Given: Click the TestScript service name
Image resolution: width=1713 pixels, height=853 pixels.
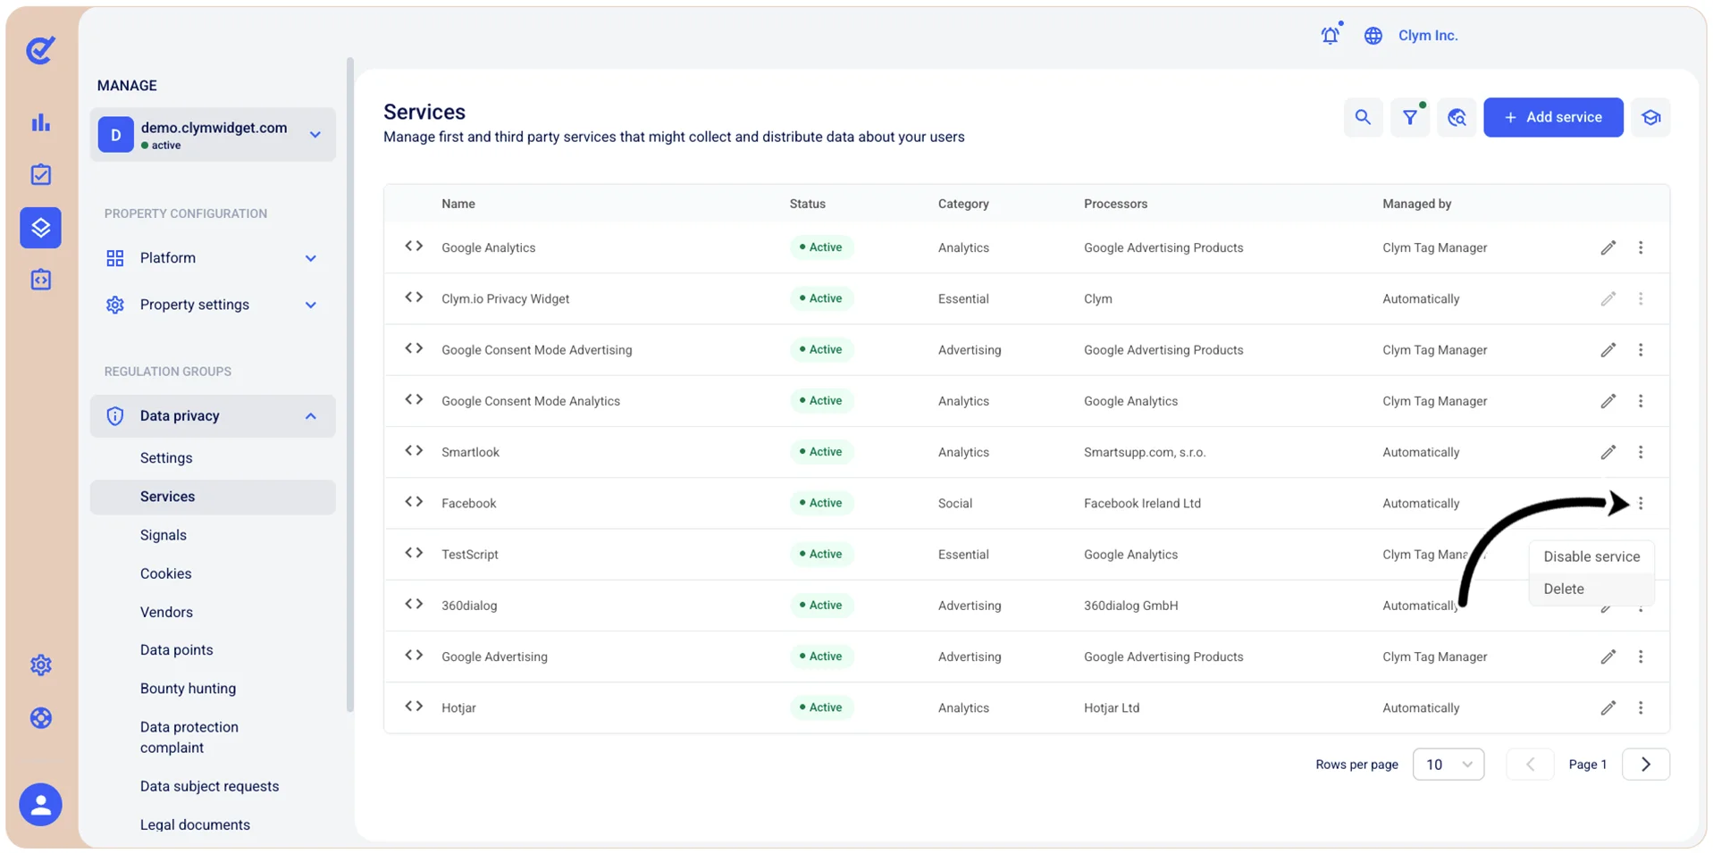Looking at the screenshot, I should 470,554.
